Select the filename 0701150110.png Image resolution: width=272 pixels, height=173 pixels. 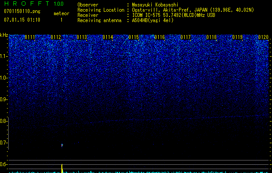22,11
